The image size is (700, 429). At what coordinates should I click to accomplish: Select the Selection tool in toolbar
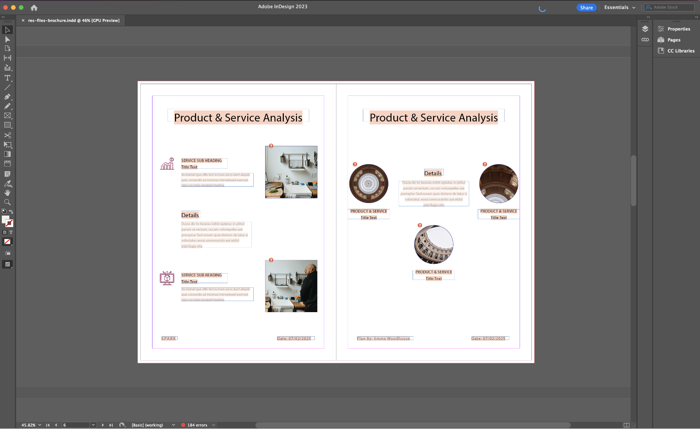coord(7,29)
